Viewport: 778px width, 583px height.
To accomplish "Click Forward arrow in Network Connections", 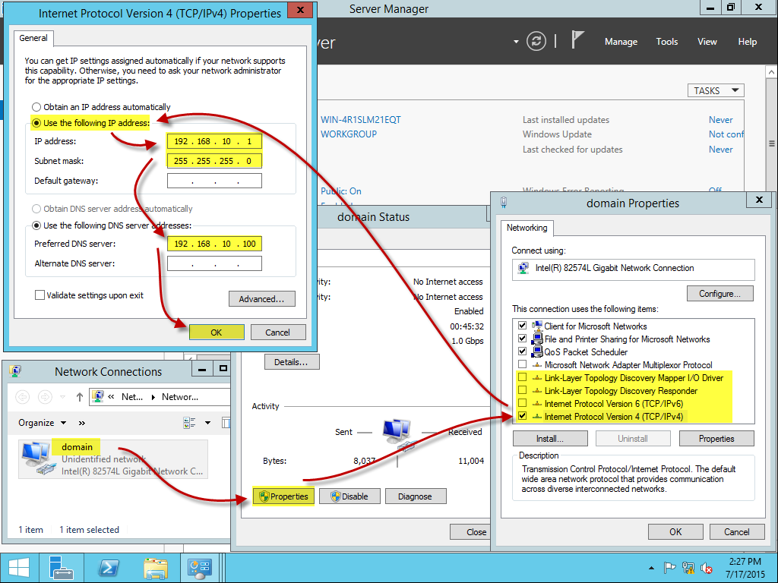I will [45, 396].
